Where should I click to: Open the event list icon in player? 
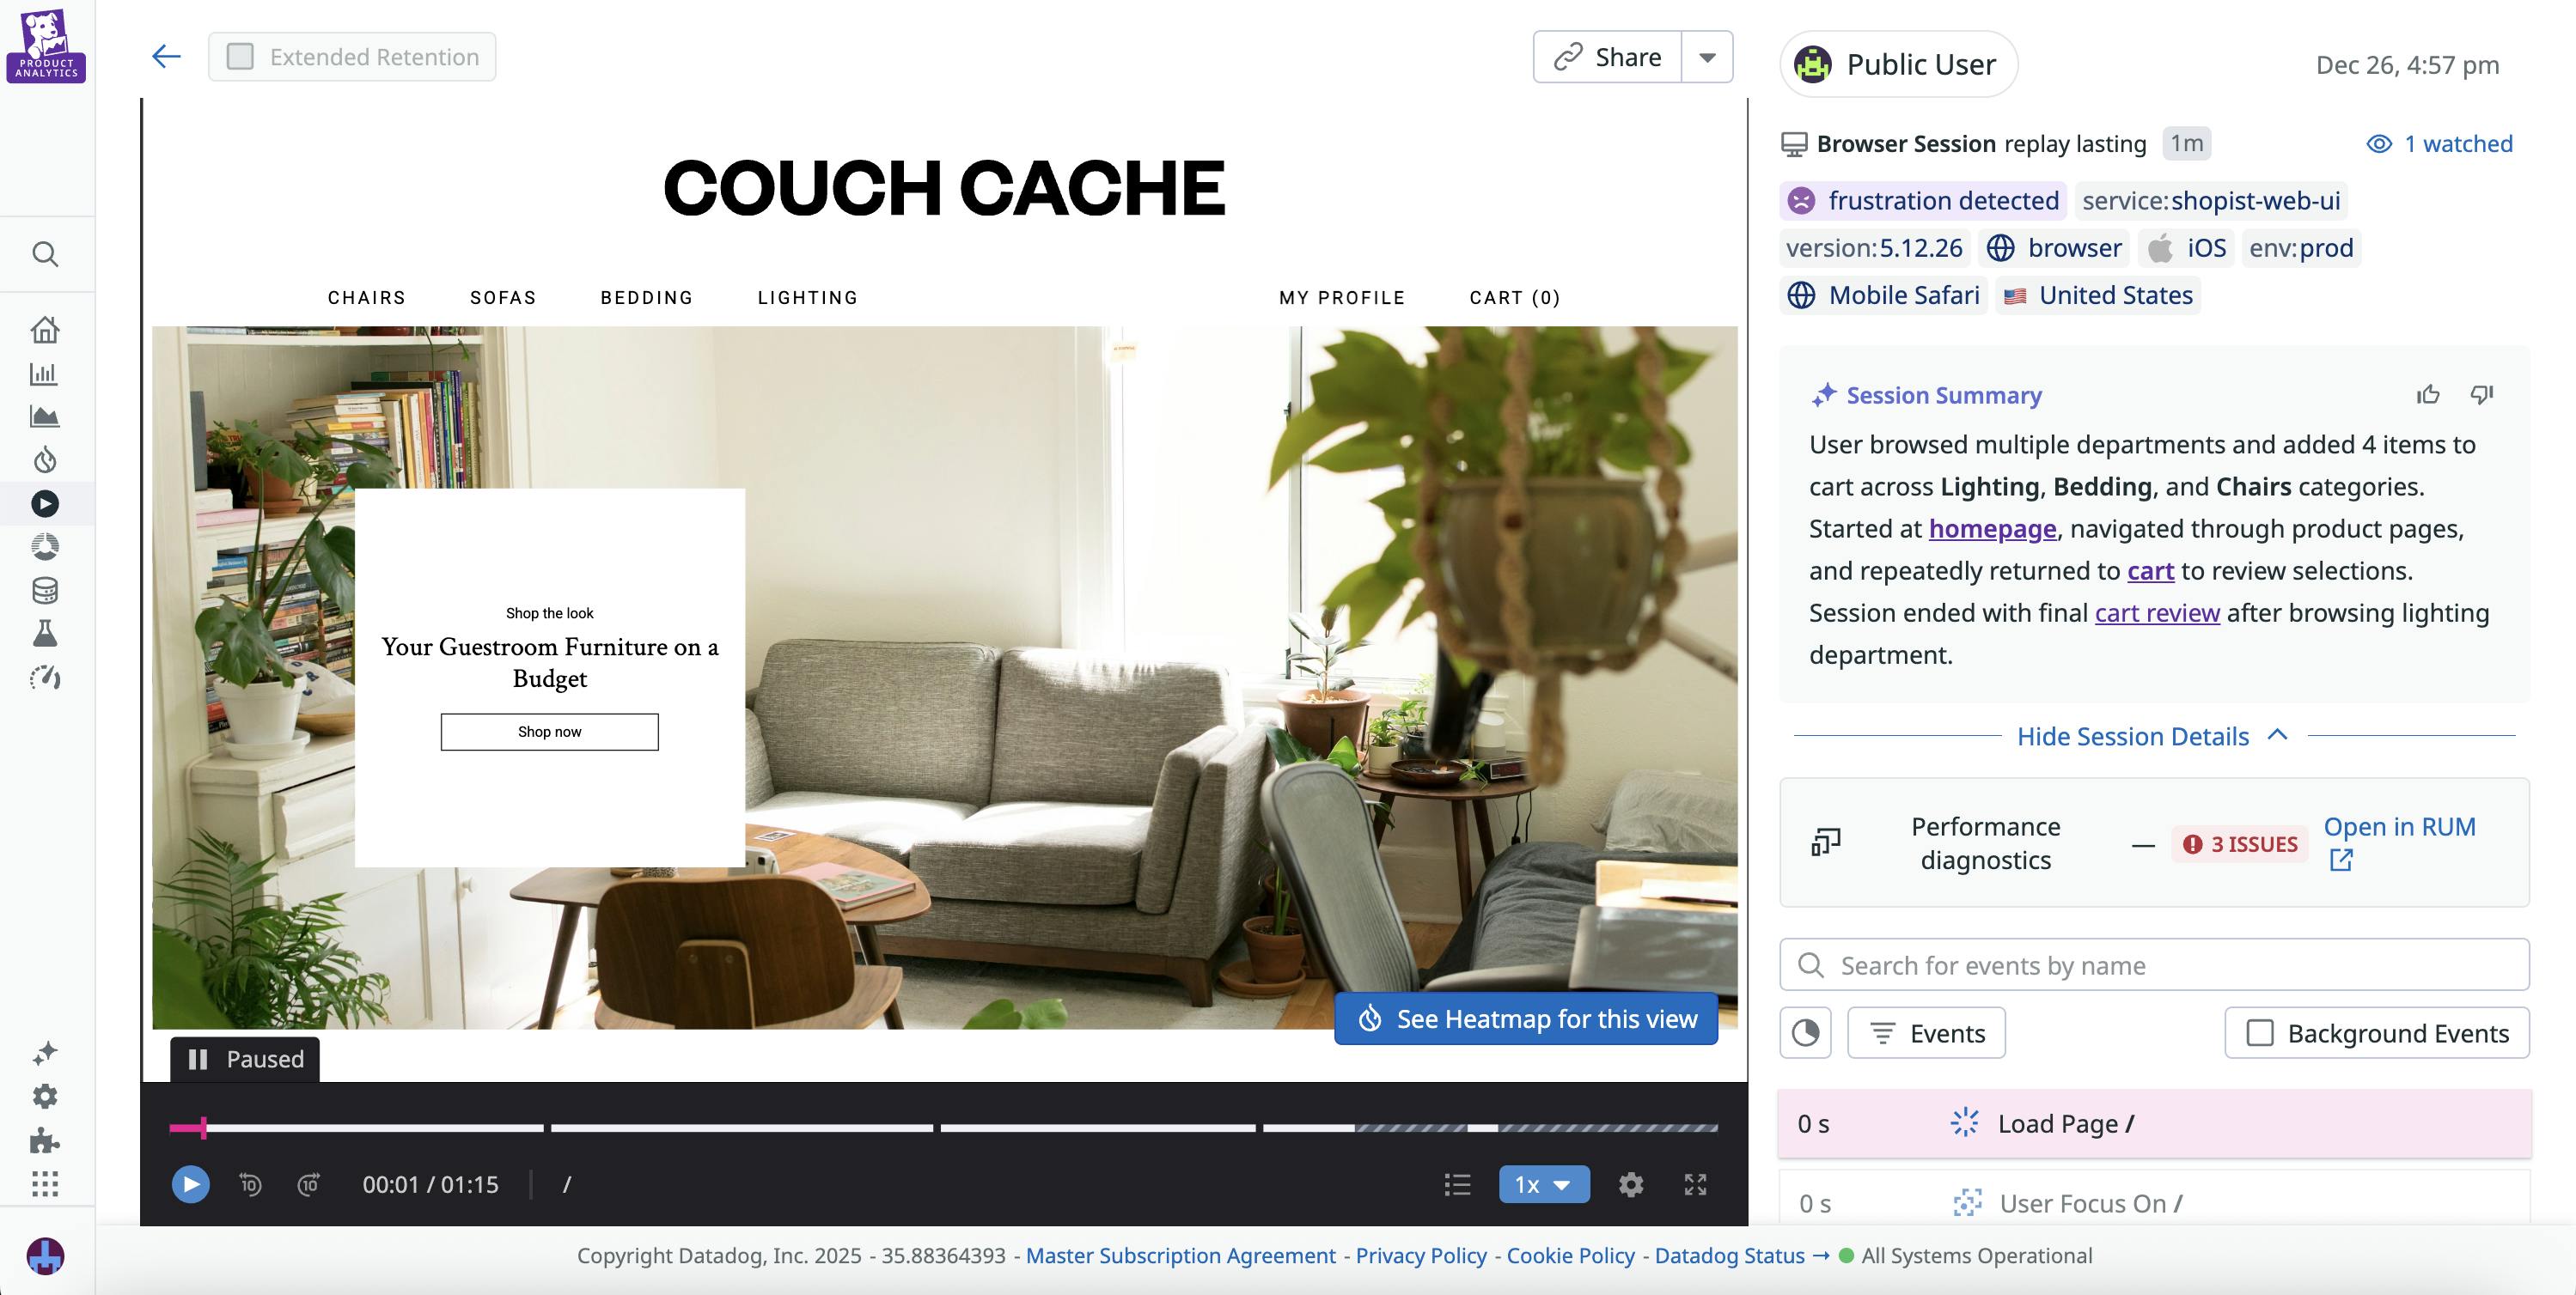pos(1457,1184)
